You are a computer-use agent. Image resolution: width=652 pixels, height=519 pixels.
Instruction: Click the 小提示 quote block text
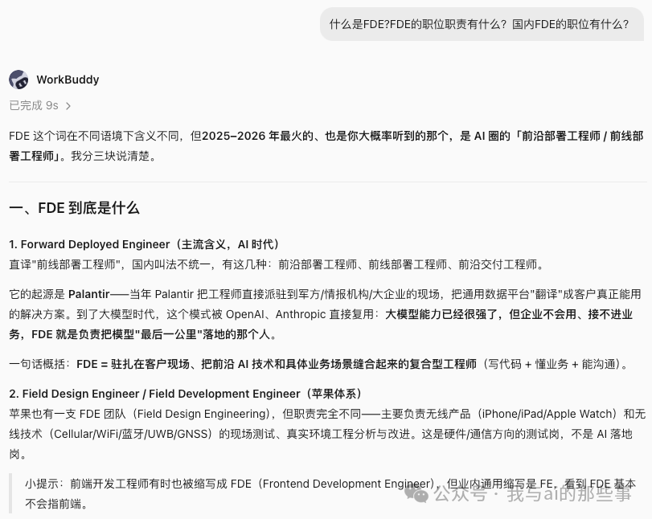tap(330, 493)
